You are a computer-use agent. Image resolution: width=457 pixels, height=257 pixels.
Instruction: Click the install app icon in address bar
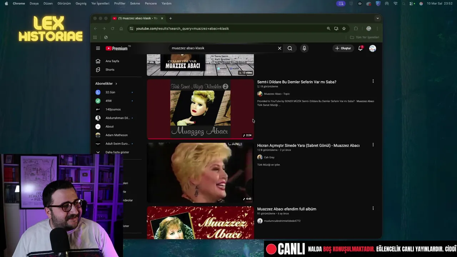click(x=336, y=29)
